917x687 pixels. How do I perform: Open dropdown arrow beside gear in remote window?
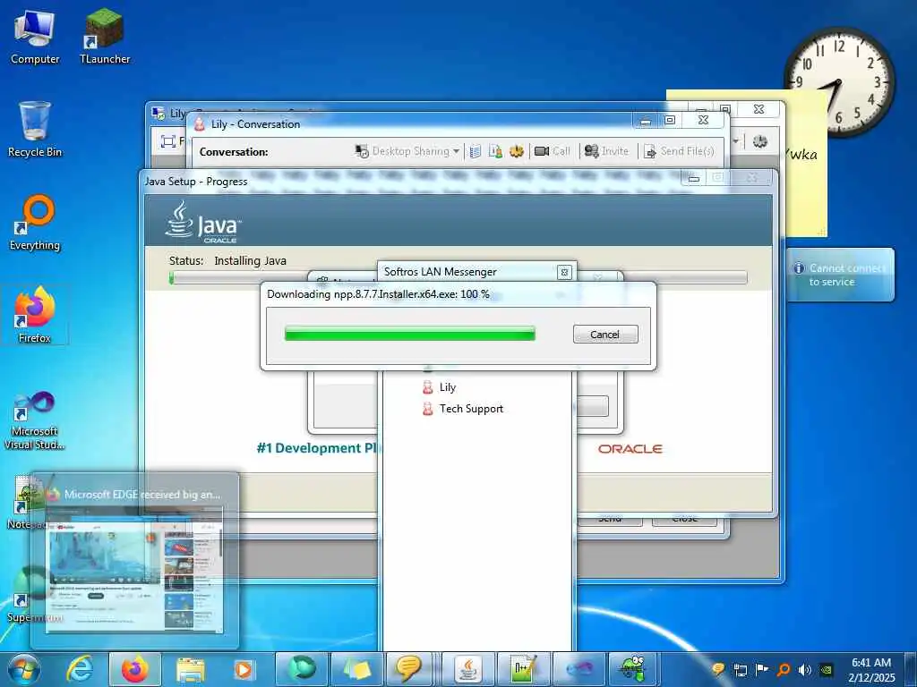[736, 140]
